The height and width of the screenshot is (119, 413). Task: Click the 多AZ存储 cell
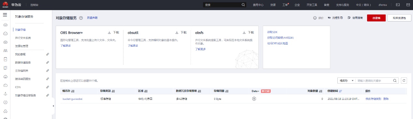click(x=182, y=99)
